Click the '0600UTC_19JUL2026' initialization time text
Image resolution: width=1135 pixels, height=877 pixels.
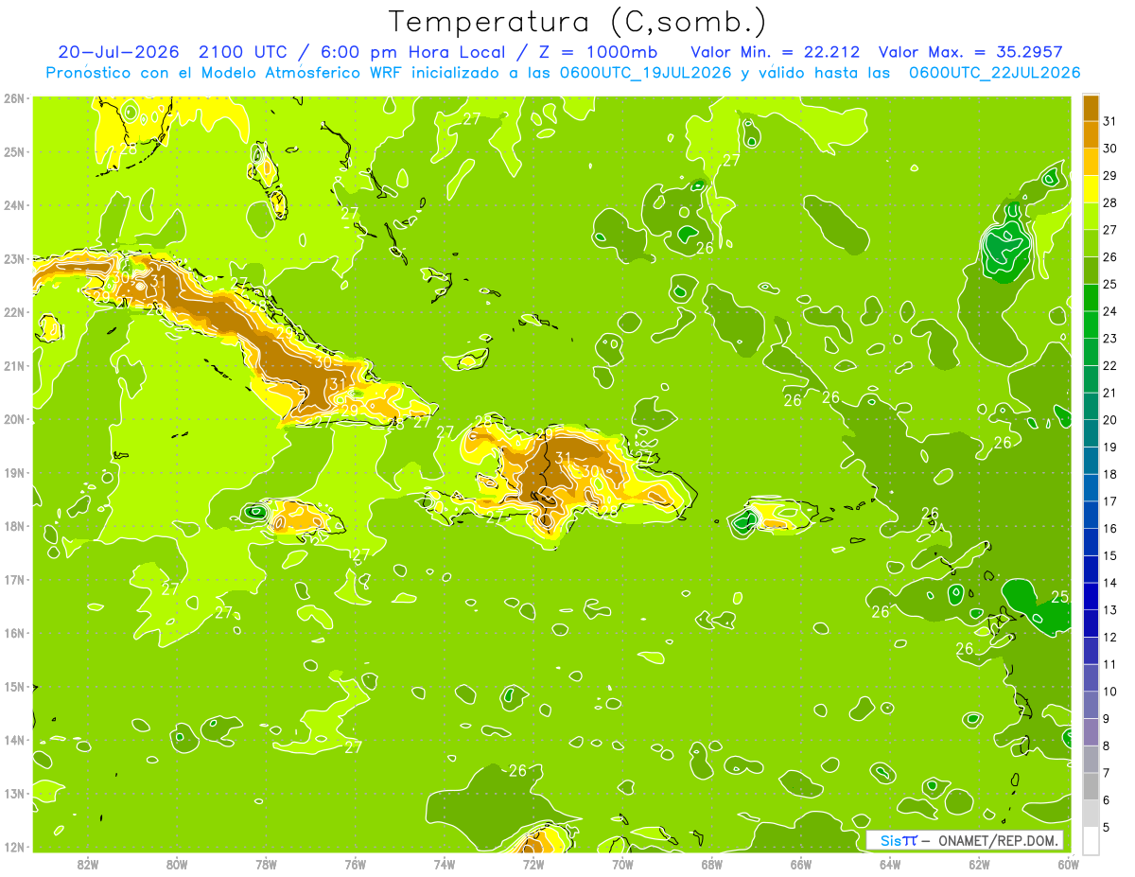click(647, 73)
